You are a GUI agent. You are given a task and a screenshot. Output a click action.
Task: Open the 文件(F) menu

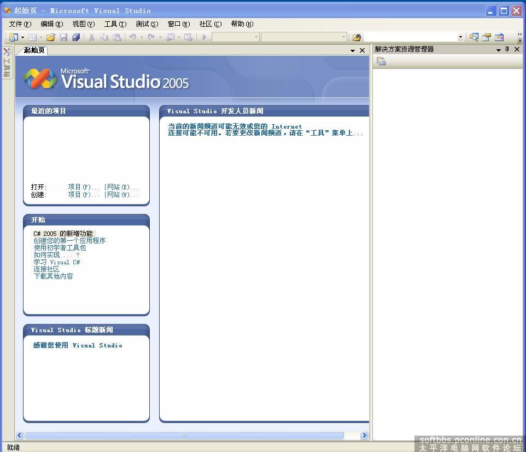click(x=20, y=24)
